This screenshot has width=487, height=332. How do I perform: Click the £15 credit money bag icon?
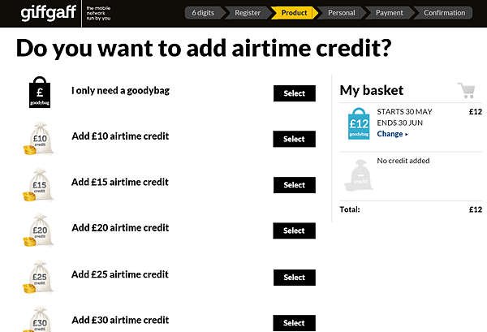[38, 185]
